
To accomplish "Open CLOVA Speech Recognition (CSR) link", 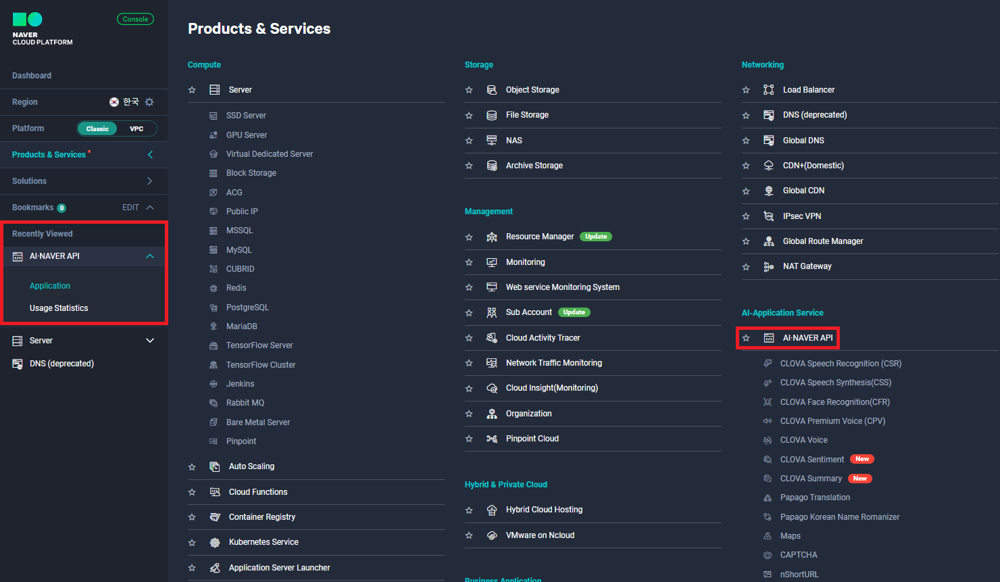I will point(841,364).
